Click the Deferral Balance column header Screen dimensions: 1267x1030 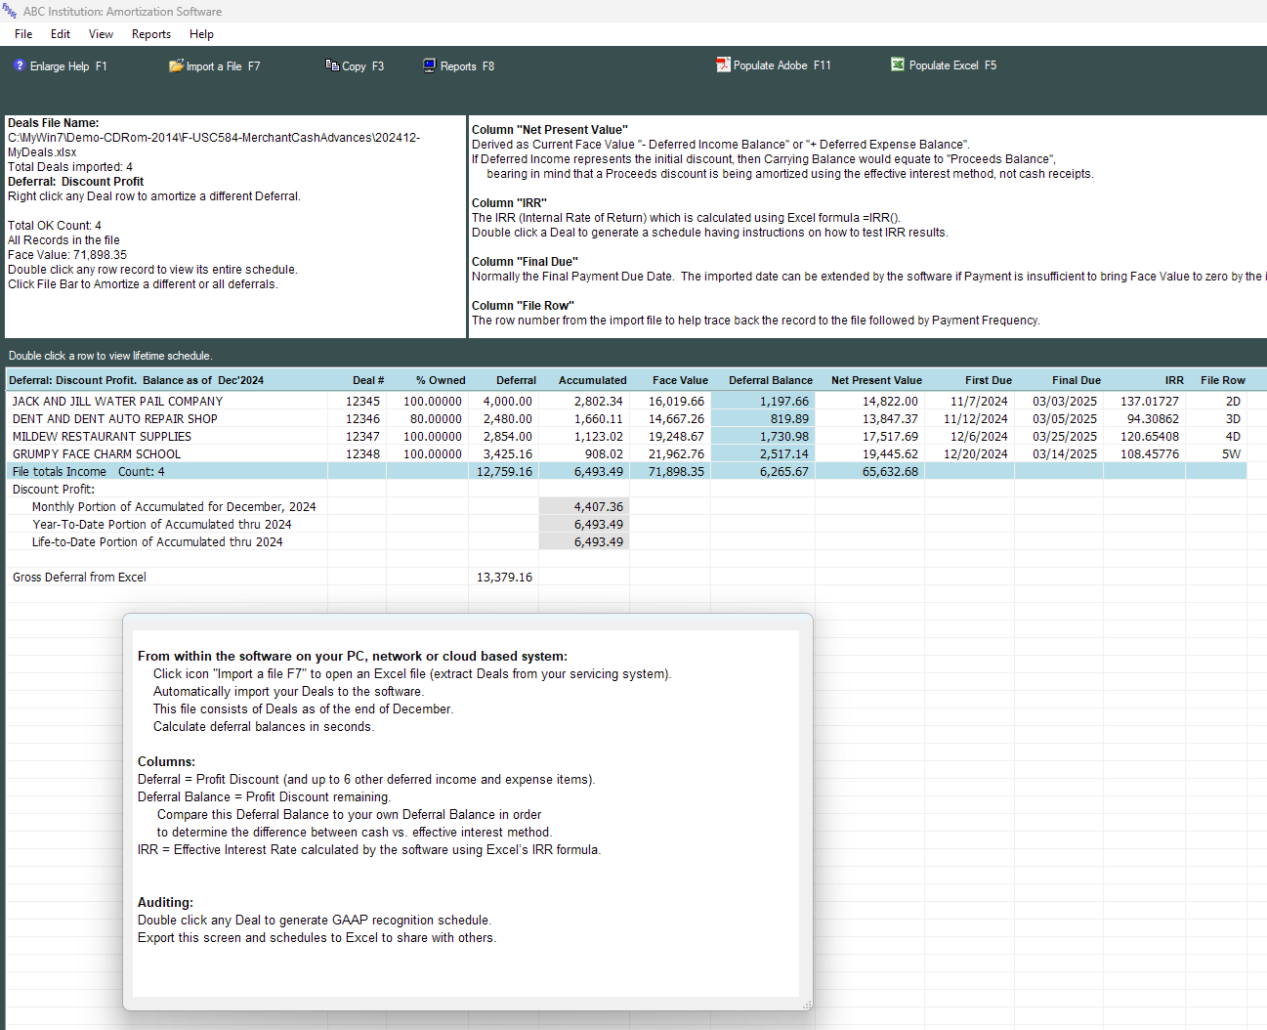[x=770, y=380]
